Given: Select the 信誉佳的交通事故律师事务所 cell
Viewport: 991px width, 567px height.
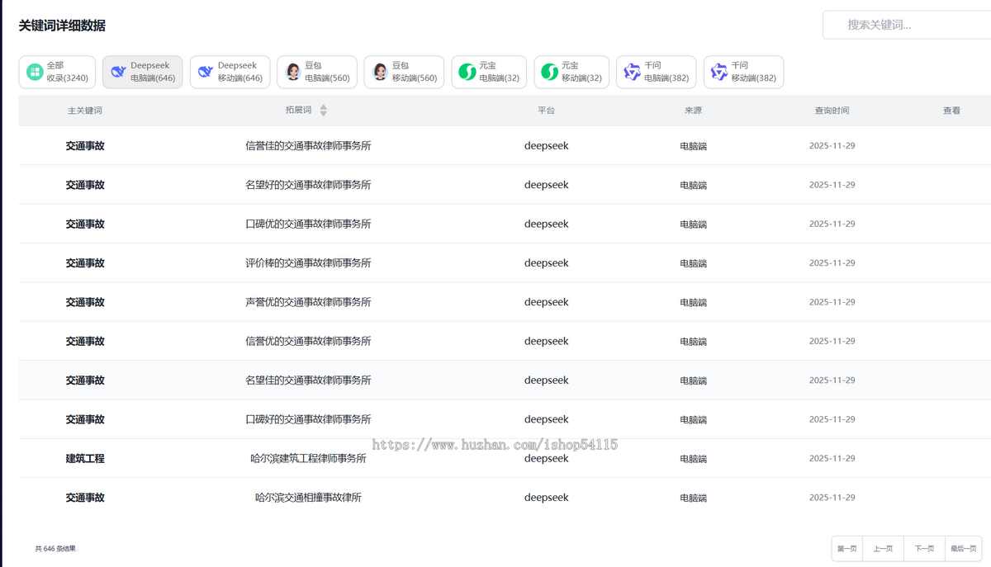Looking at the screenshot, I should (308, 146).
